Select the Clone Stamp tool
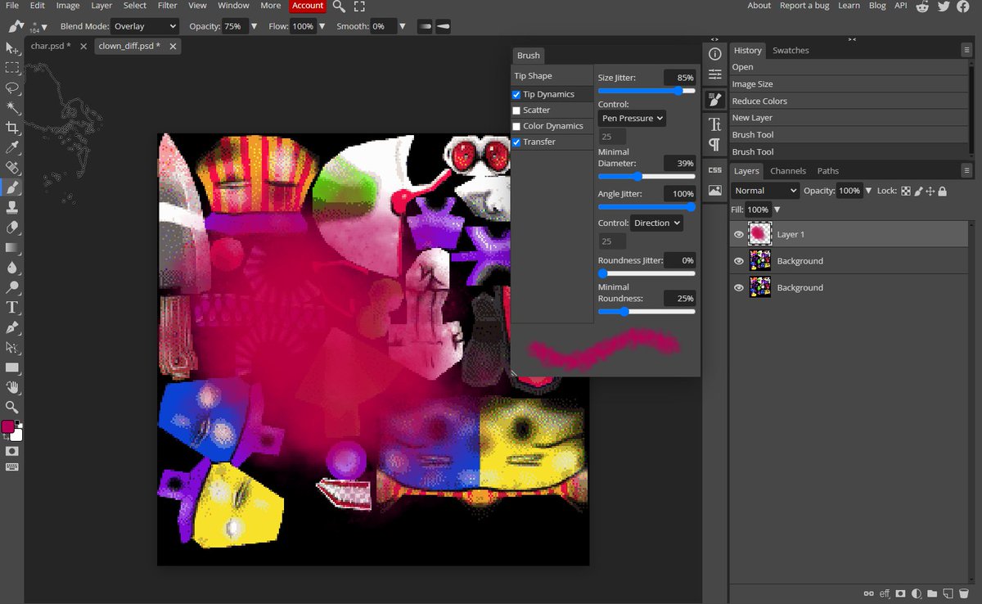 click(12, 207)
